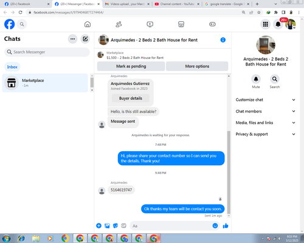Expand Privacy & support section
This screenshot has height=243, width=304.
point(266,134)
